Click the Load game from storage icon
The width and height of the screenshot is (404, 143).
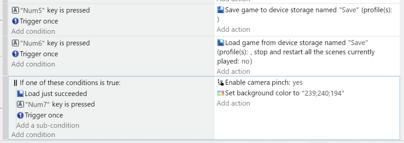(x=221, y=43)
